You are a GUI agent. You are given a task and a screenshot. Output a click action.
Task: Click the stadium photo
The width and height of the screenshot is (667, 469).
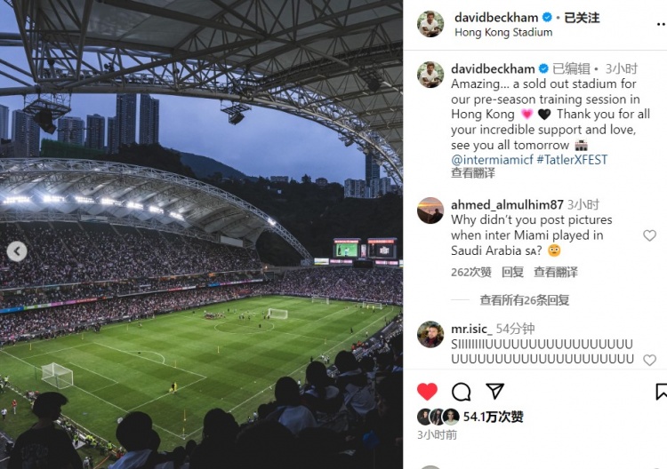(201, 234)
